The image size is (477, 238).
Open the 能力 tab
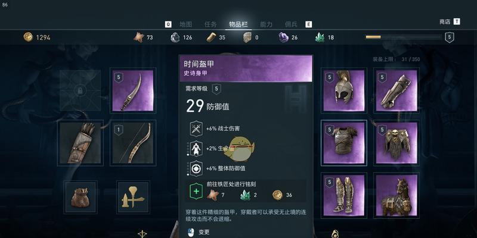[x=266, y=24]
